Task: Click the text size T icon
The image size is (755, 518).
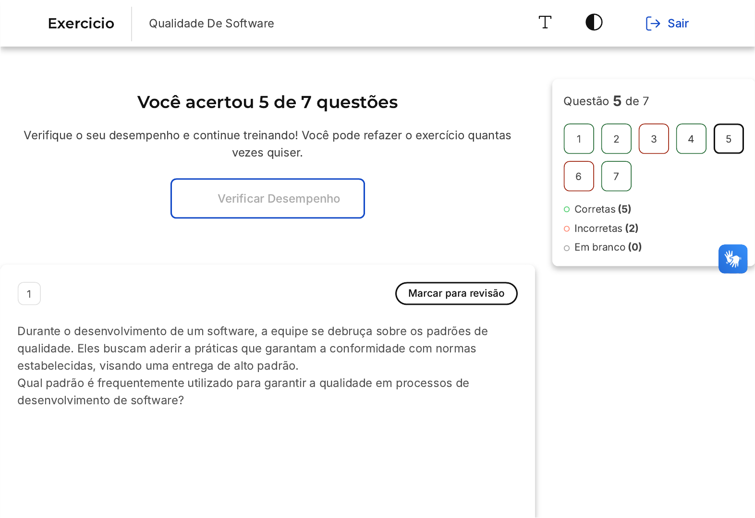Action: tap(545, 23)
